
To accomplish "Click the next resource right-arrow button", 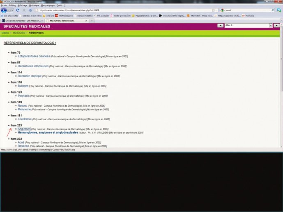I will pos(276,25).
